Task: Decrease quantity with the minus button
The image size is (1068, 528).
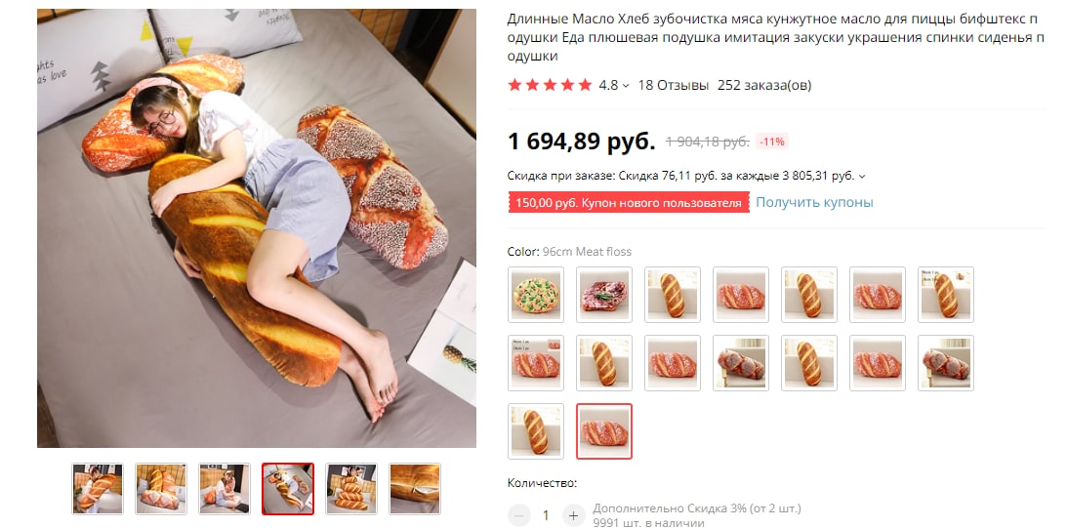Action: [519, 515]
